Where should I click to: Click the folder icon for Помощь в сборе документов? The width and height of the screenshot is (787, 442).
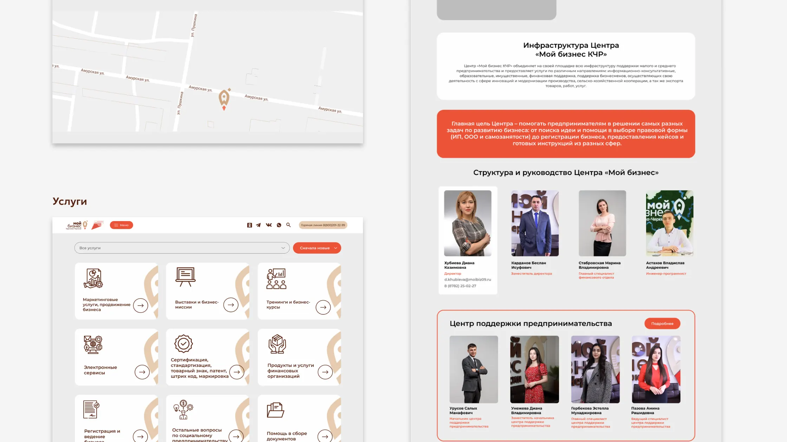pos(275,410)
